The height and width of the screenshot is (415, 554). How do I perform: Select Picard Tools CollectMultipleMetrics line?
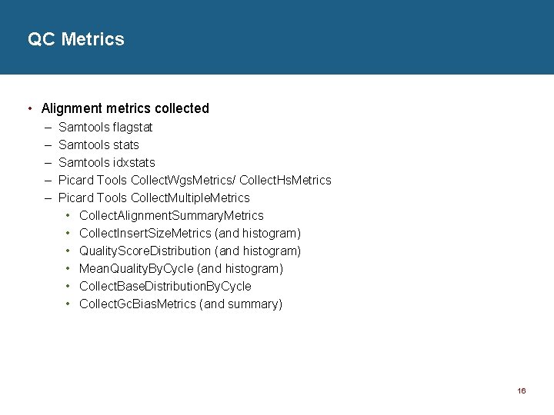(154, 198)
